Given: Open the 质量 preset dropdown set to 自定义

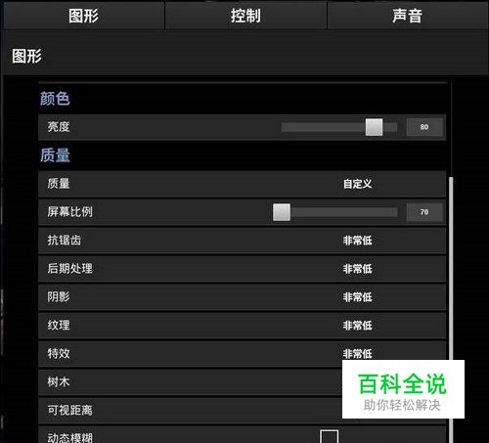Looking at the screenshot, I should pyautogui.click(x=357, y=184).
